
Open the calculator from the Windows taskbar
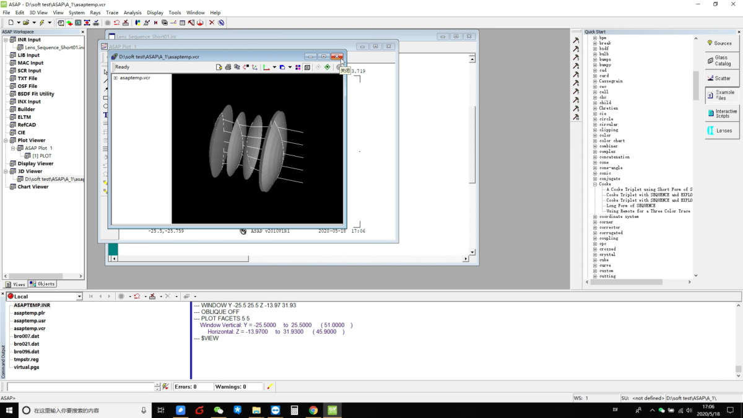(x=295, y=410)
